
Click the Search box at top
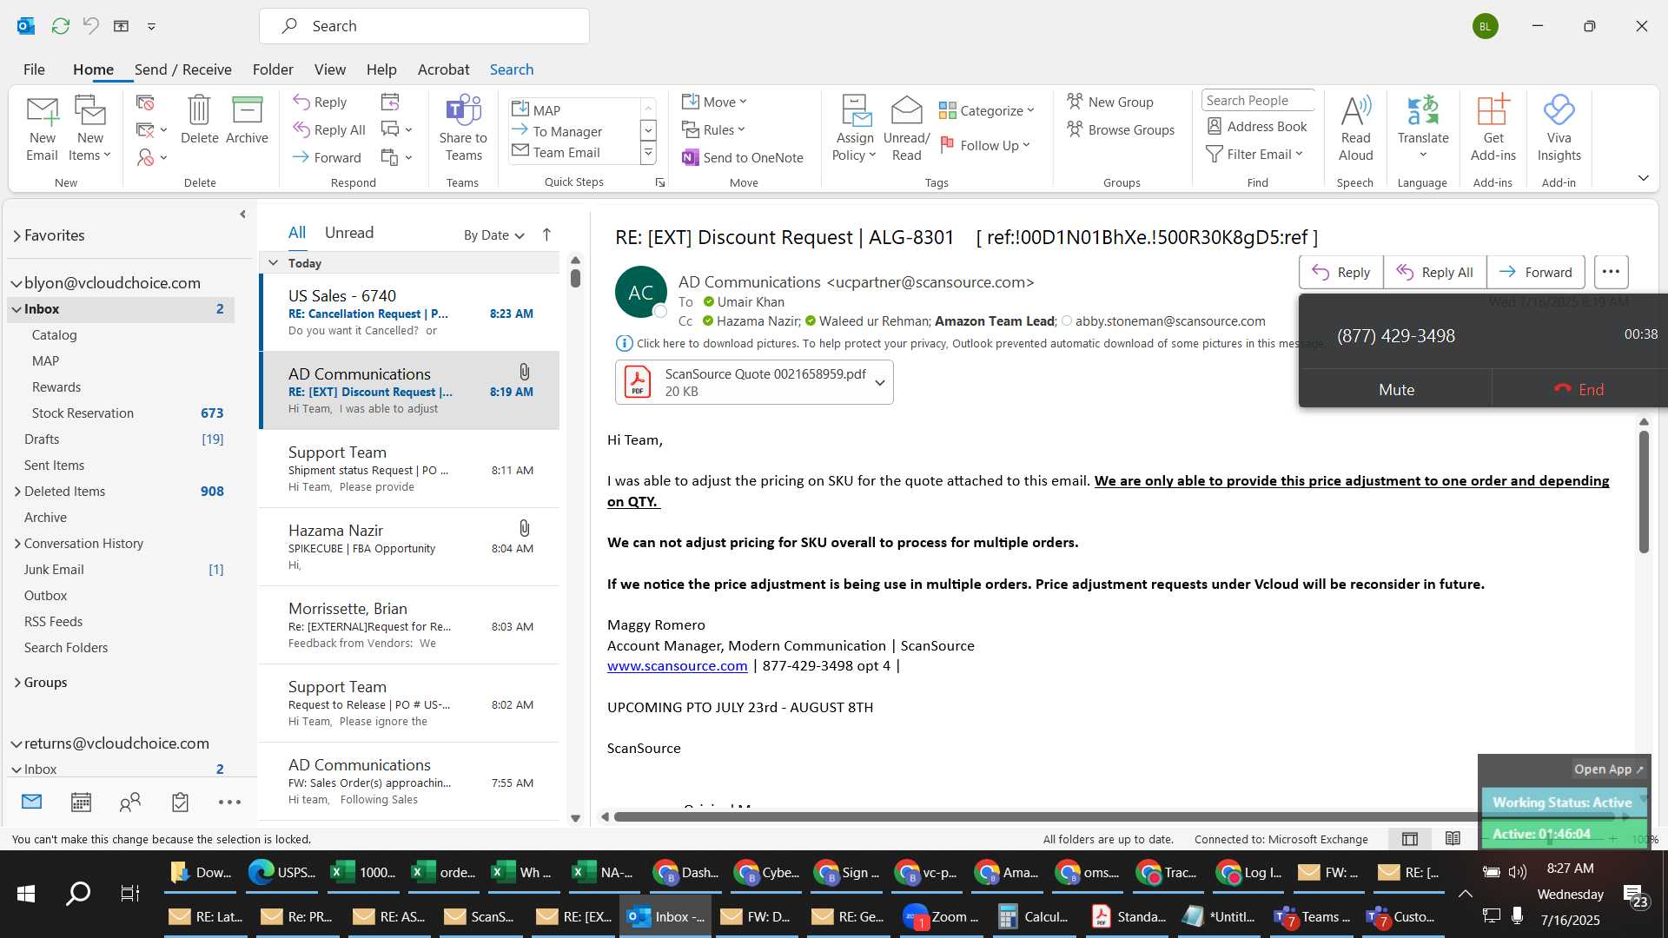point(424,26)
